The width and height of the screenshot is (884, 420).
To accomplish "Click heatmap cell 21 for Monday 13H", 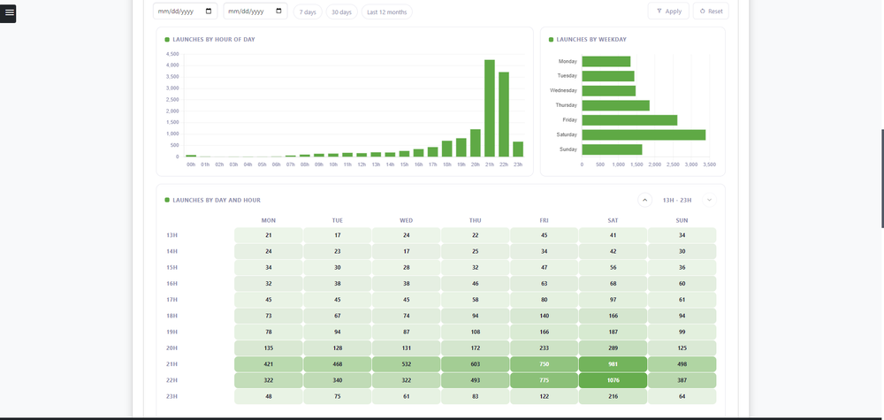I will click(x=269, y=235).
